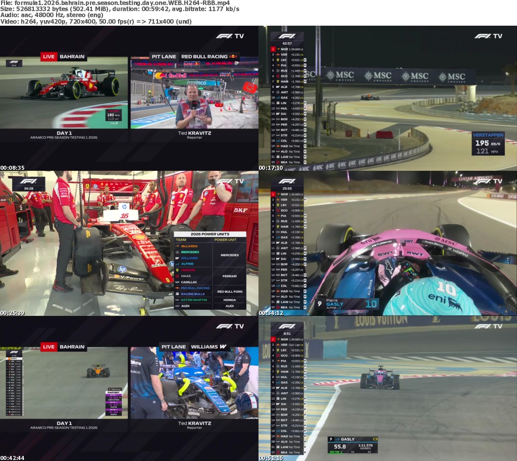Click the F1 logo above the 42:57 session timer
The width and height of the screenshot is (517, 461).
click(287, 36)
